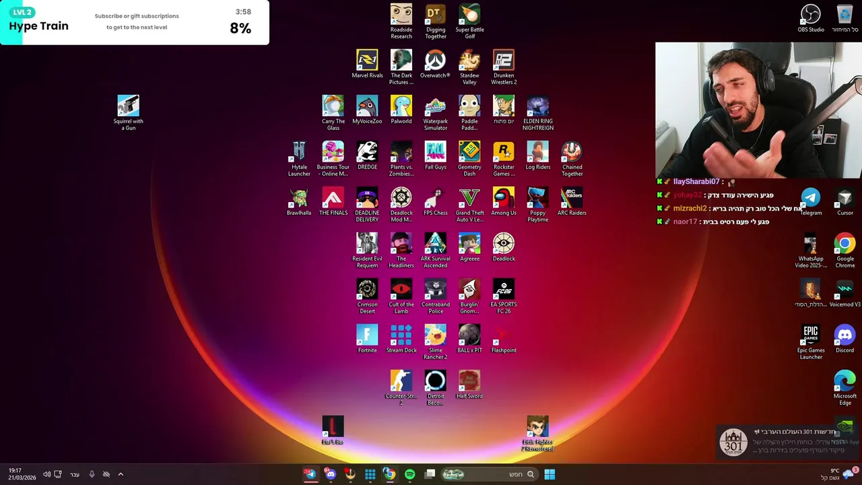Open The Dark Pictures shortcut
Screen dimensions: 862x485
(401, 67)
